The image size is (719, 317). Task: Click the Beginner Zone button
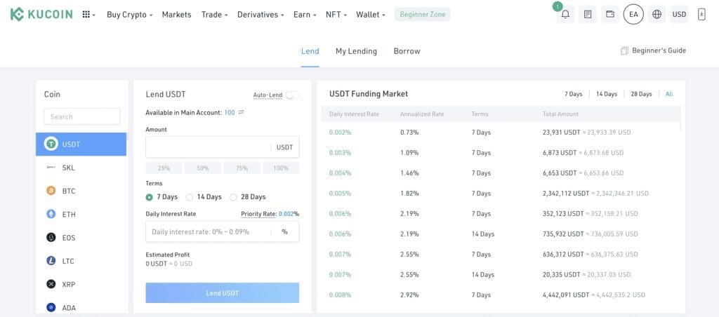point(423,14)
